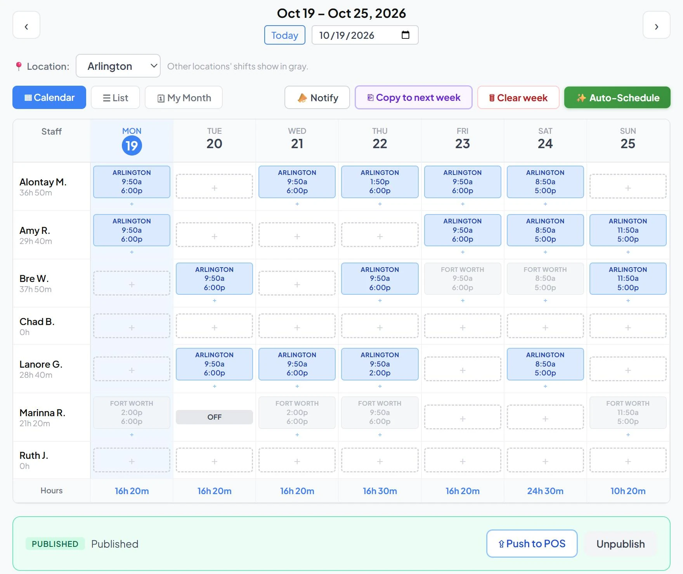Open the date picker calendar icon
Viewport: 683px width, 574px height.
pyautogui.click(x=405, y=35)
